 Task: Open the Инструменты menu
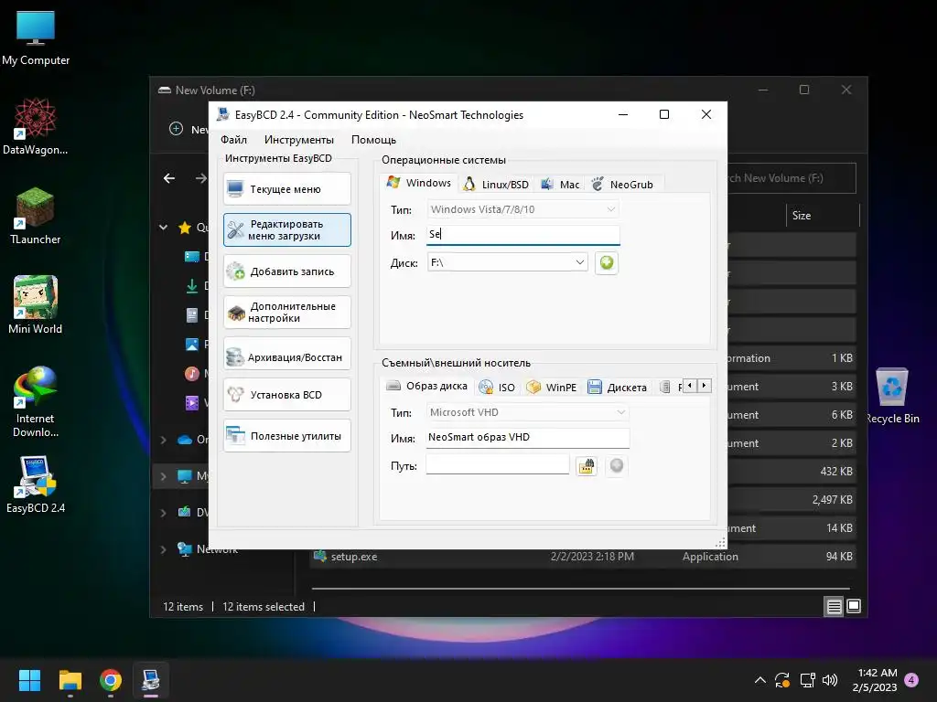(x=299, y=140)
